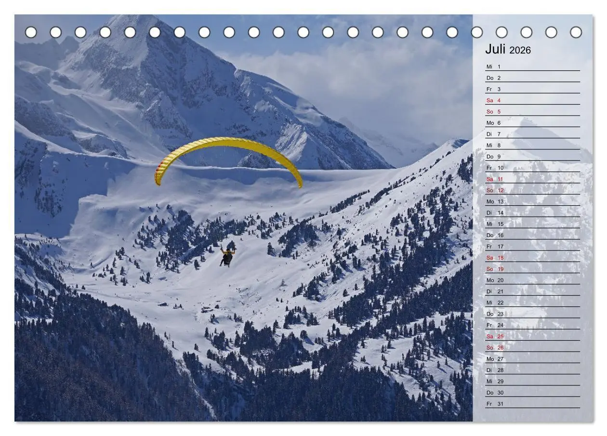The width and height of the screenshot is (607, 436).
Task: Select the 'Mi 15' calendar row
Action: (532, 224)
